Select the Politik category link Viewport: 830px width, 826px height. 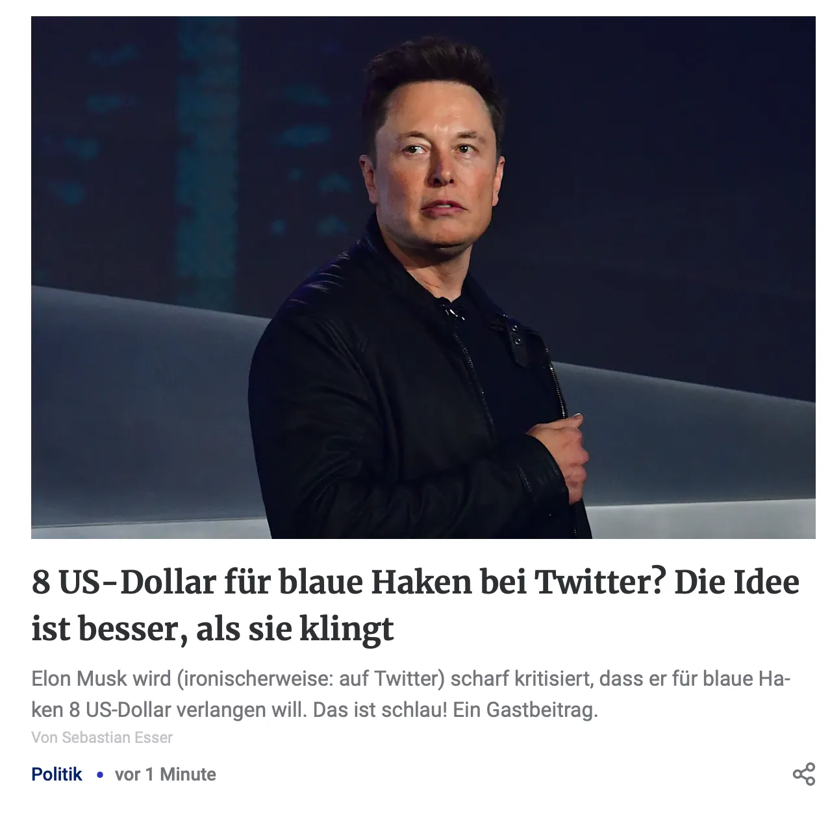tap(57, 774)
